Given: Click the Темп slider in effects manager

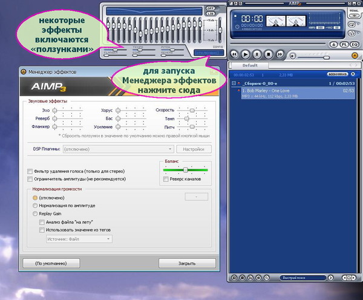Looking at the screenshot, I should [192, 119].
